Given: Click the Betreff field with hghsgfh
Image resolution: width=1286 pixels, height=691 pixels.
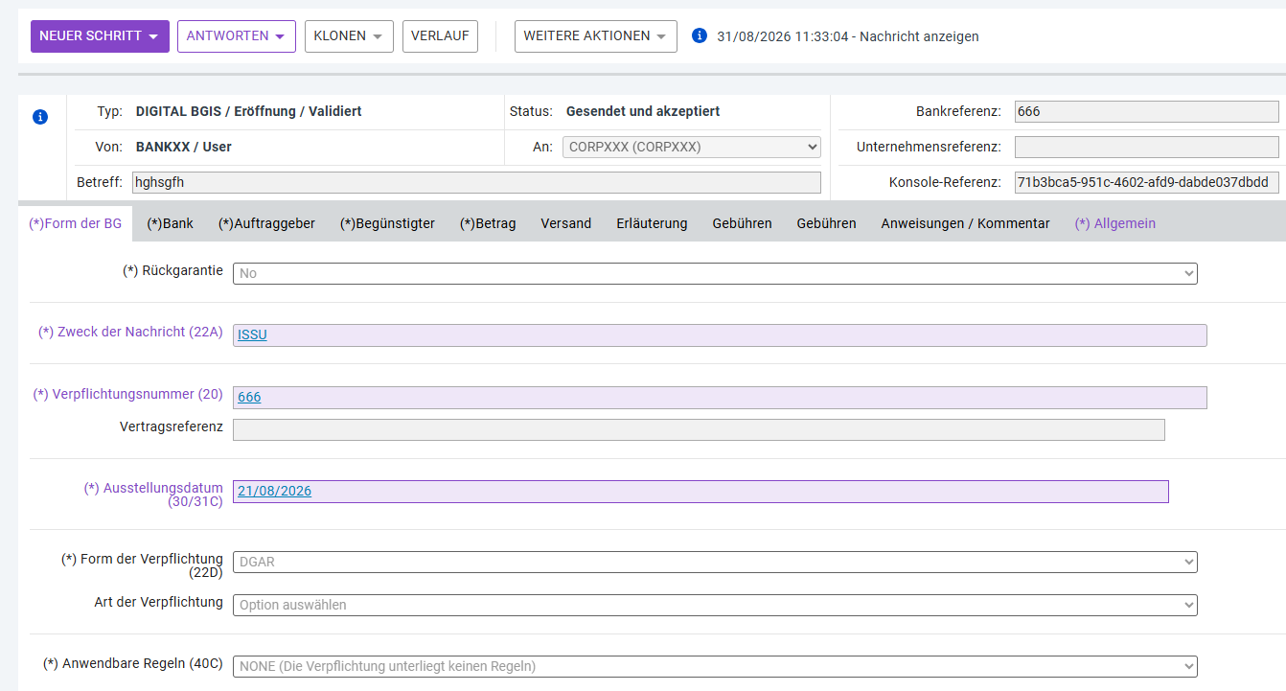Looking at the screenshot, I should 475,182.
